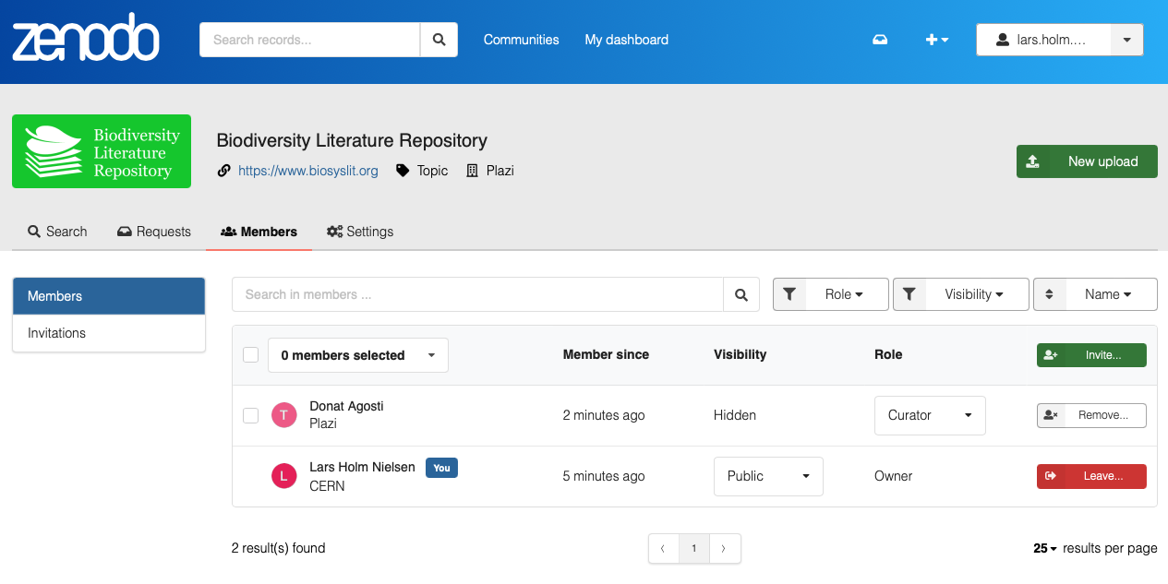Open the Role filter dropdown
Screen dimensions: 1168x584
click(x=831, y=294)
